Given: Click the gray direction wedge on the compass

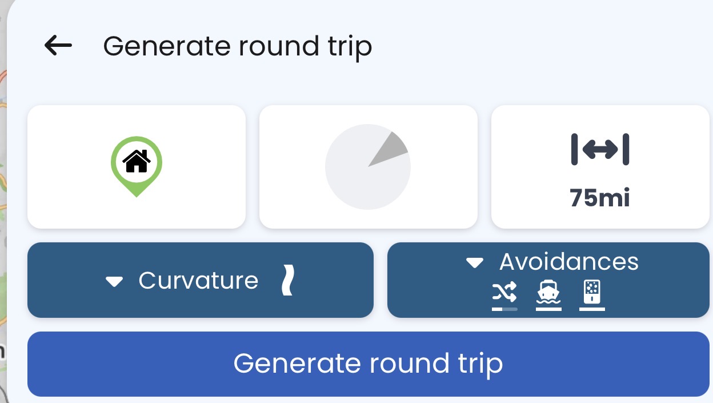Looking at the screenshot, I should point(391,149).
